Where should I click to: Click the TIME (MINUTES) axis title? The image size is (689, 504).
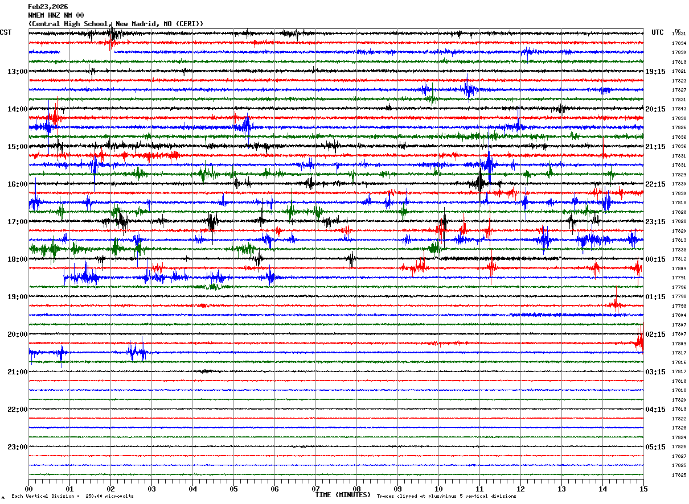coord(343,495)
